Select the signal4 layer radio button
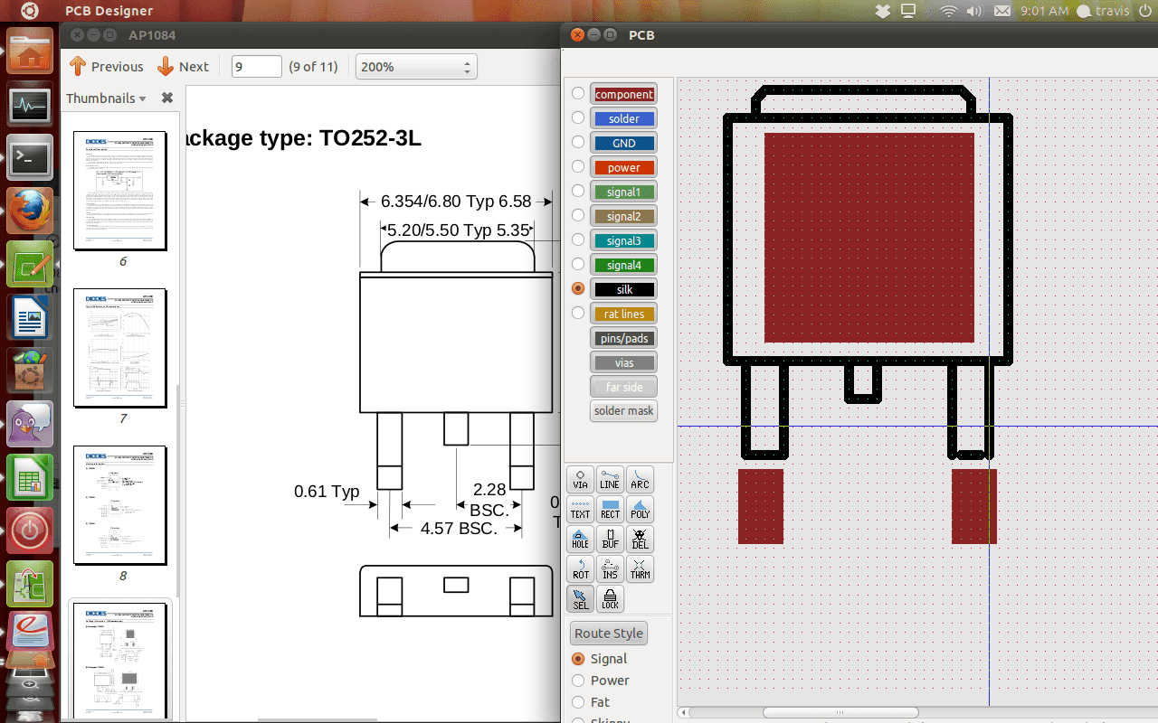The image size is (1158, 723). pos(578,264)
